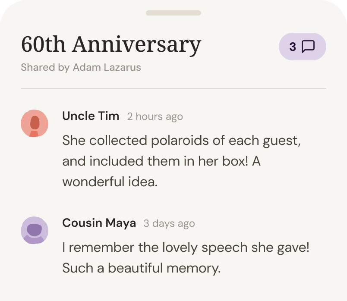The height and width of the screenshot is (301, 347).
Task: Tap Cousin Maya's purple avatar
Action: pos(35,230)
